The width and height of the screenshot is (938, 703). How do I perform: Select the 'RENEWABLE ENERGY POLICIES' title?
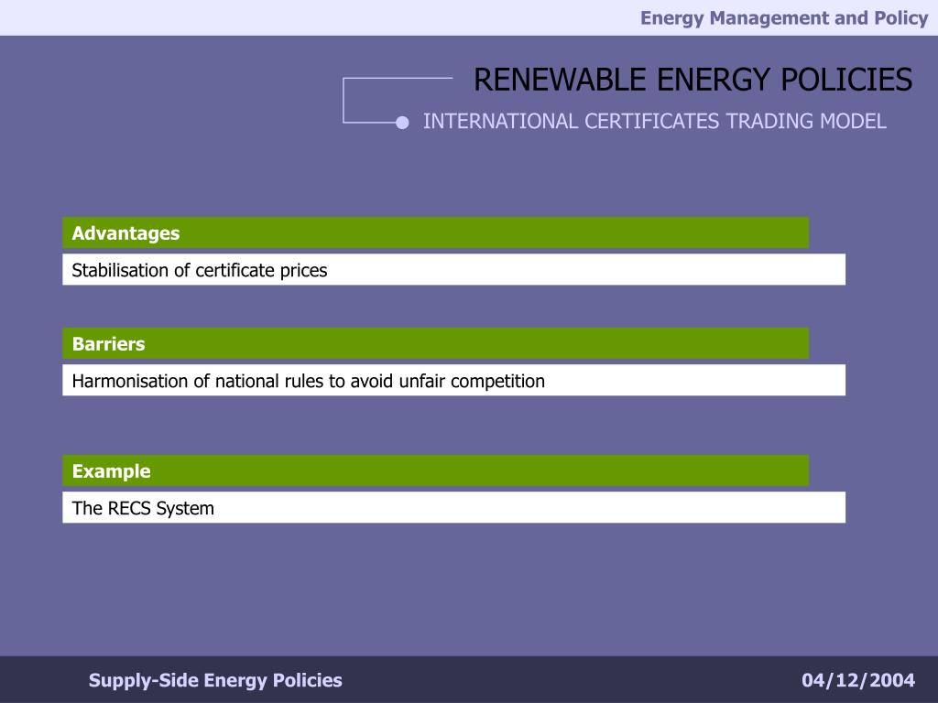693,80
